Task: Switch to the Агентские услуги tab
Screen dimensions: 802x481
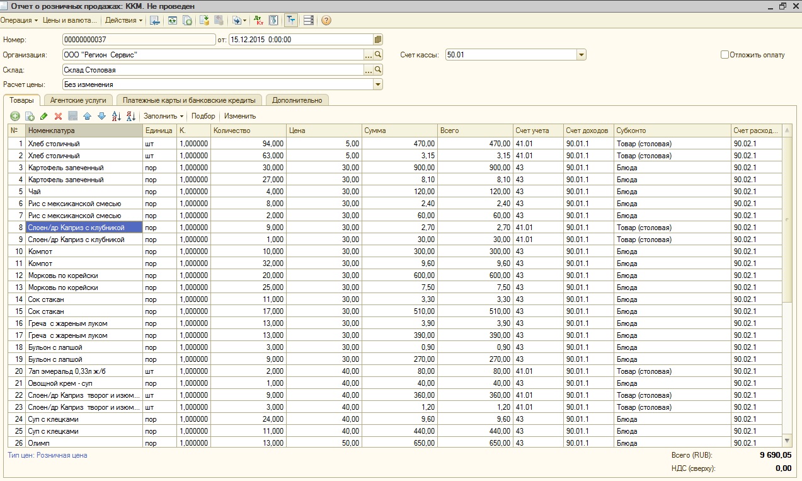Action: pyautogui.click(x=78, y=100)
